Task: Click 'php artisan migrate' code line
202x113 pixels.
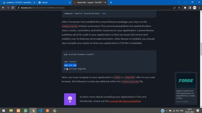Action: (x=75, y=69)
